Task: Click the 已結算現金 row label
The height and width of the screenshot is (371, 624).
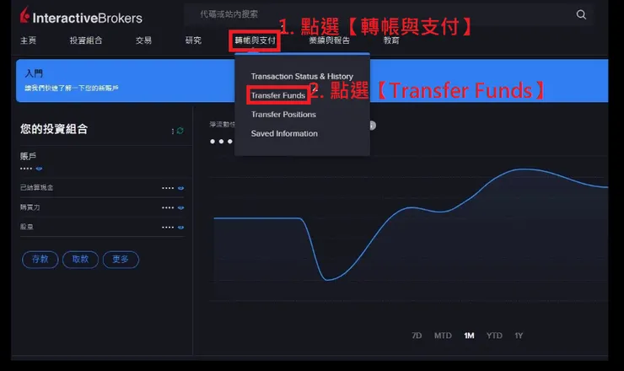Action: (36, 187)
